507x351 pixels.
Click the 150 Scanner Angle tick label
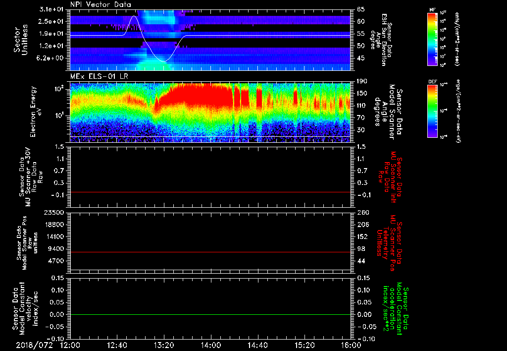[x=362, y=93]
